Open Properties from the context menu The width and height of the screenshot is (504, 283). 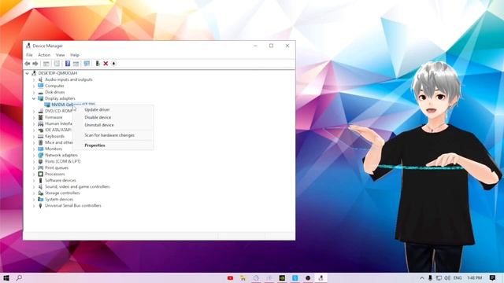click(x=94, y=145)
